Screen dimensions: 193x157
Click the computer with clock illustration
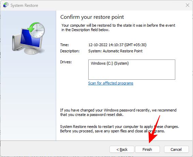pyautogui.click(x=29, y=39)
